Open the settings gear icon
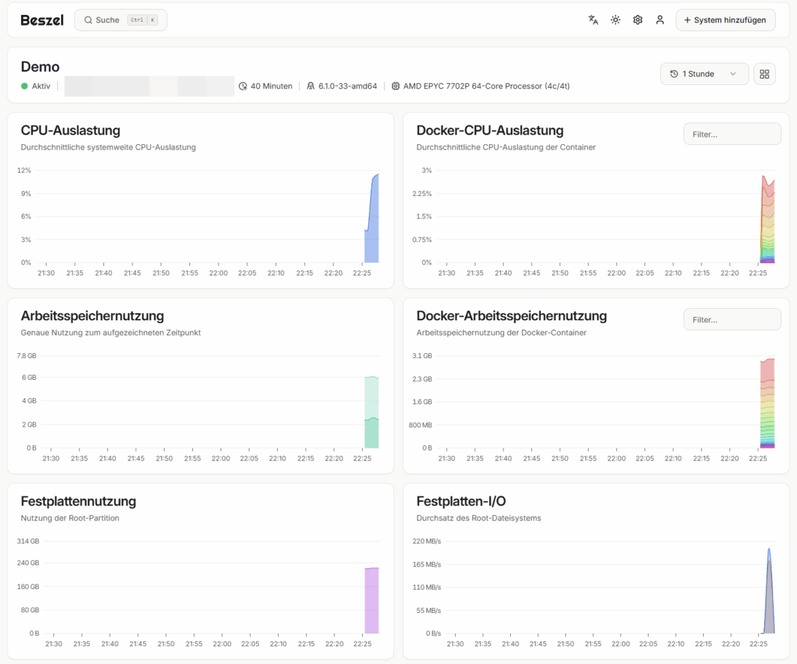This screenshot has width=797, height=664. [x=638, y=20]
